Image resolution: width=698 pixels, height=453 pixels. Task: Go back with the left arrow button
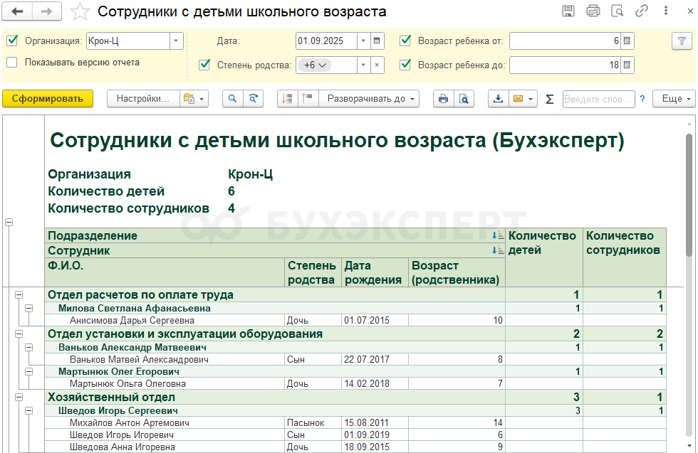[x=17, y=11]
